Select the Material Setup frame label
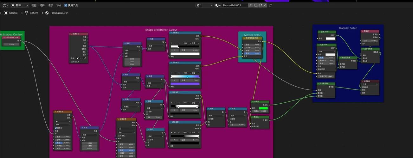Viewport: 413px width, 158px height. pyautogui.click(x=348, y=28)
